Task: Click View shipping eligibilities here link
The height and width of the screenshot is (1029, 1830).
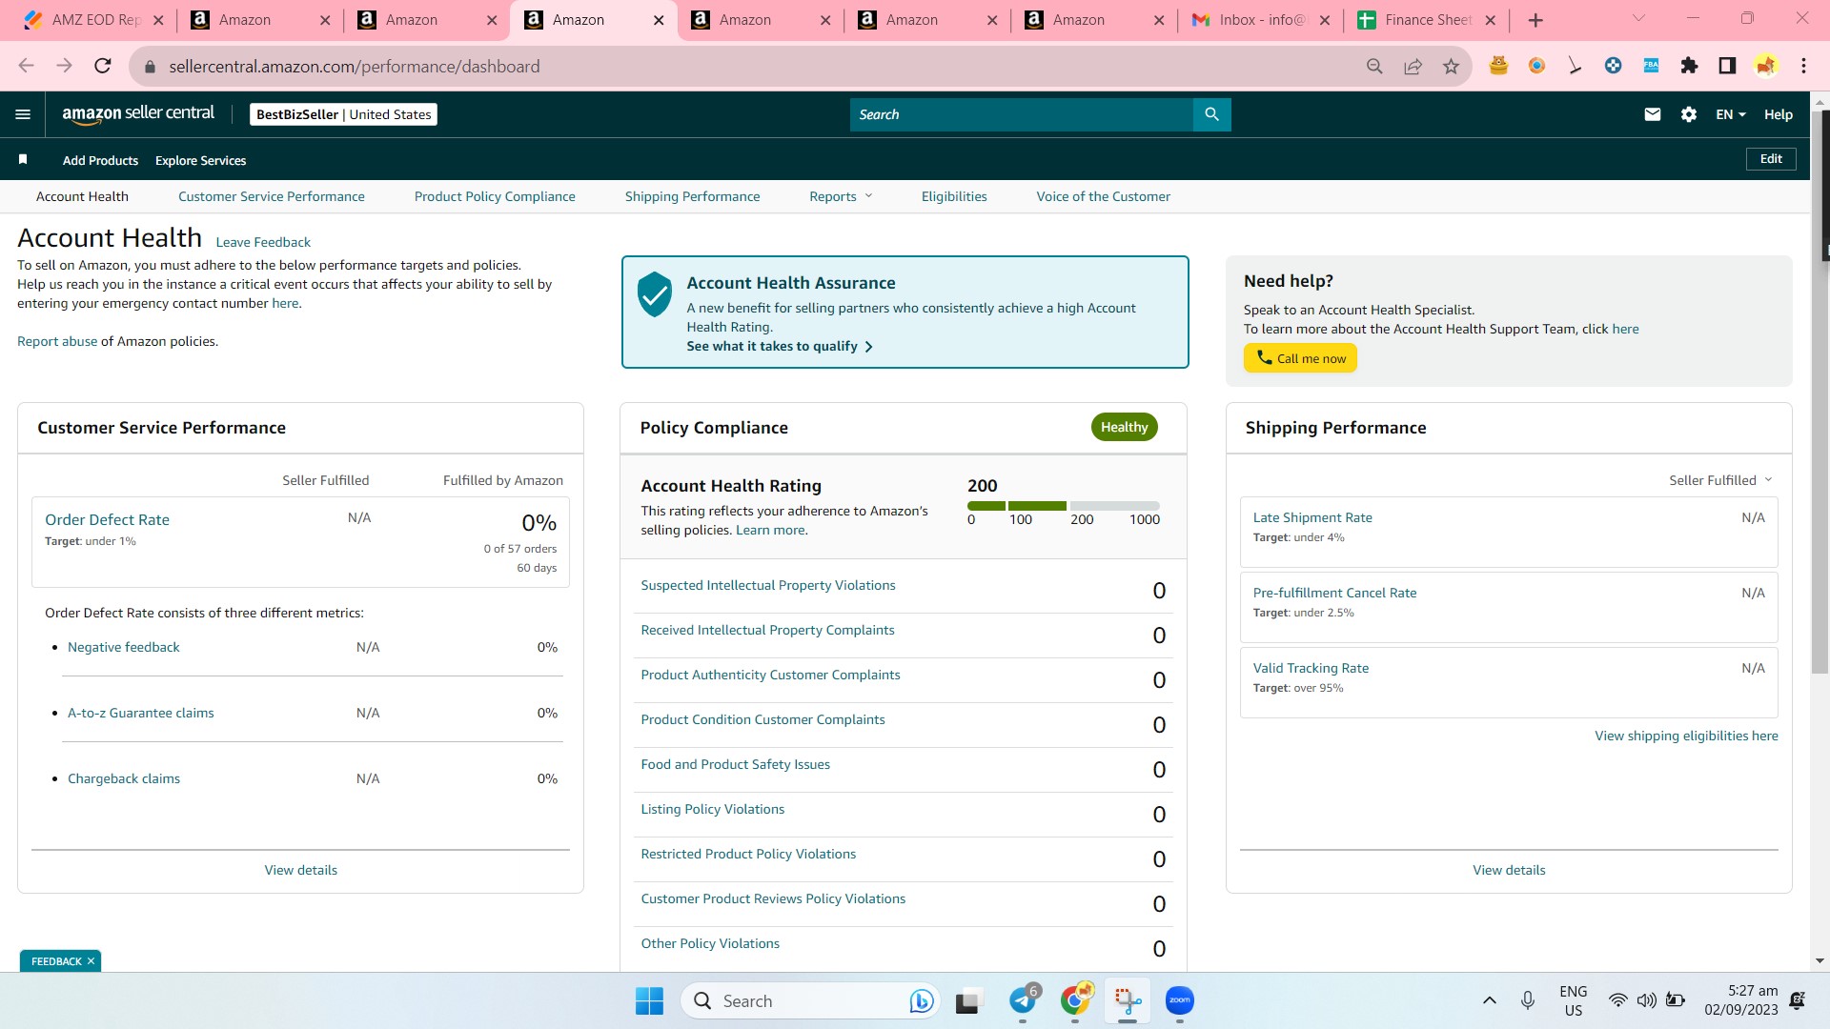Action: (x=1686, y=736)
